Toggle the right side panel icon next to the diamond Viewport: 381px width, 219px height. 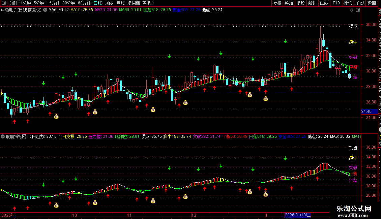point(358,10)
